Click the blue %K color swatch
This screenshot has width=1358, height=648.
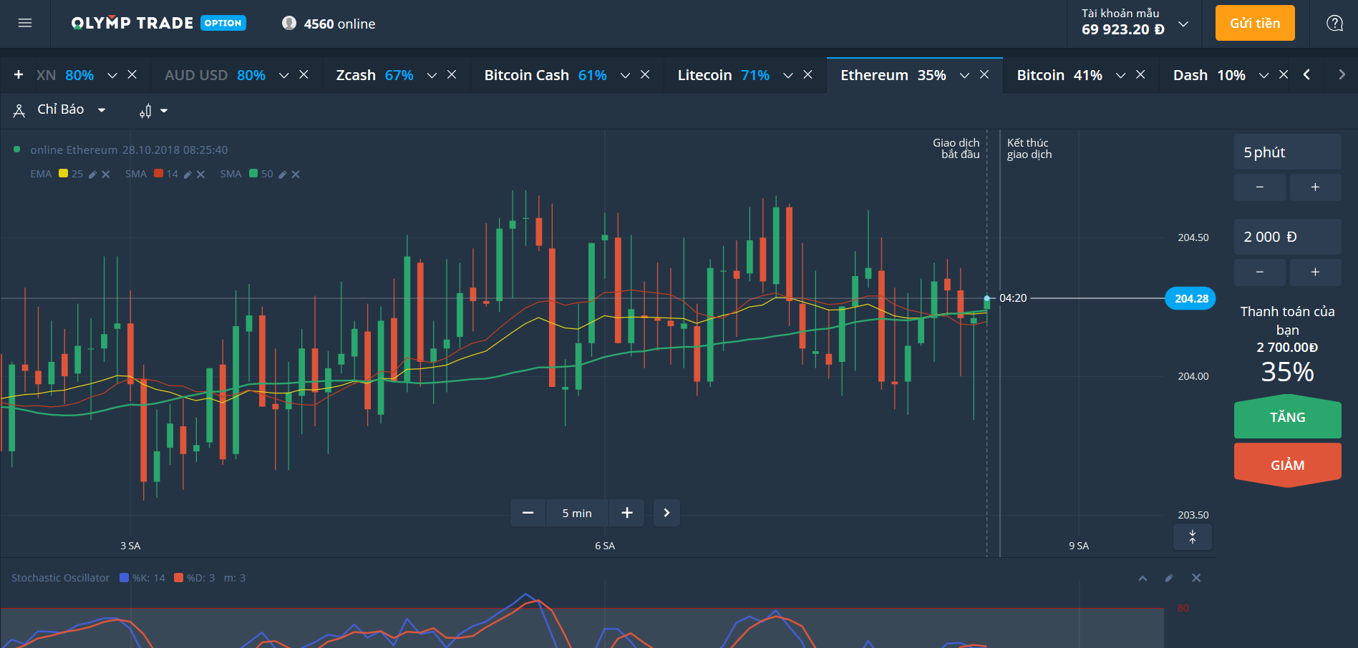coord(124,578)
